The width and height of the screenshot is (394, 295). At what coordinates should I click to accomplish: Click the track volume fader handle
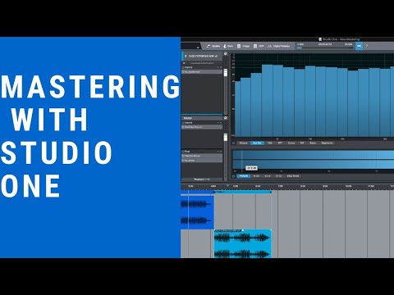(x=226, y=73)
